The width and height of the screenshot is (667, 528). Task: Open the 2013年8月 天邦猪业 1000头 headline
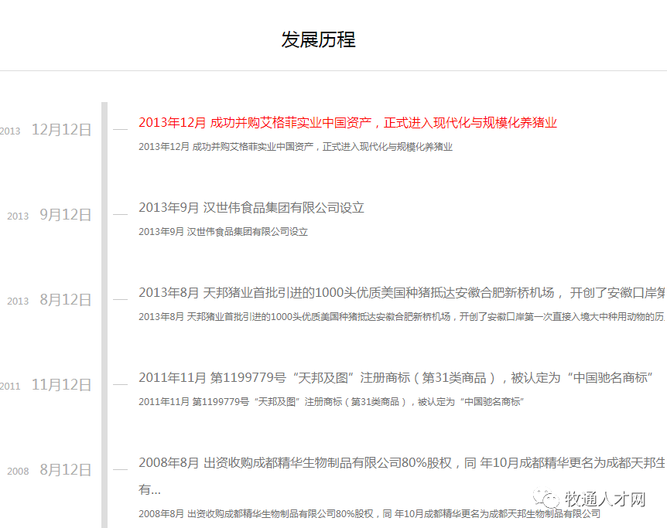click(x=402, y=293)
